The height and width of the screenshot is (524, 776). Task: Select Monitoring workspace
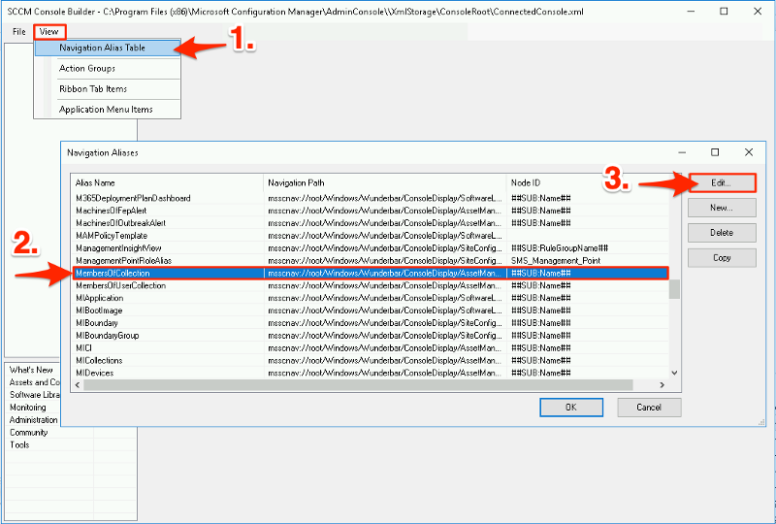pos(28,408)
